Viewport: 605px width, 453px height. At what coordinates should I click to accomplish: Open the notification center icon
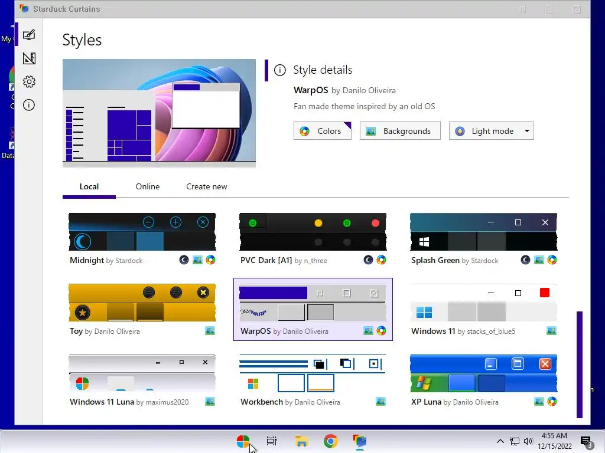[x=587, y=442]
